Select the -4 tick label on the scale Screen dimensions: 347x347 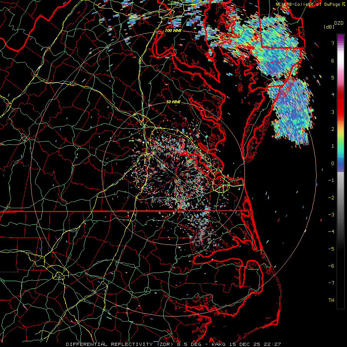[331, 232]
